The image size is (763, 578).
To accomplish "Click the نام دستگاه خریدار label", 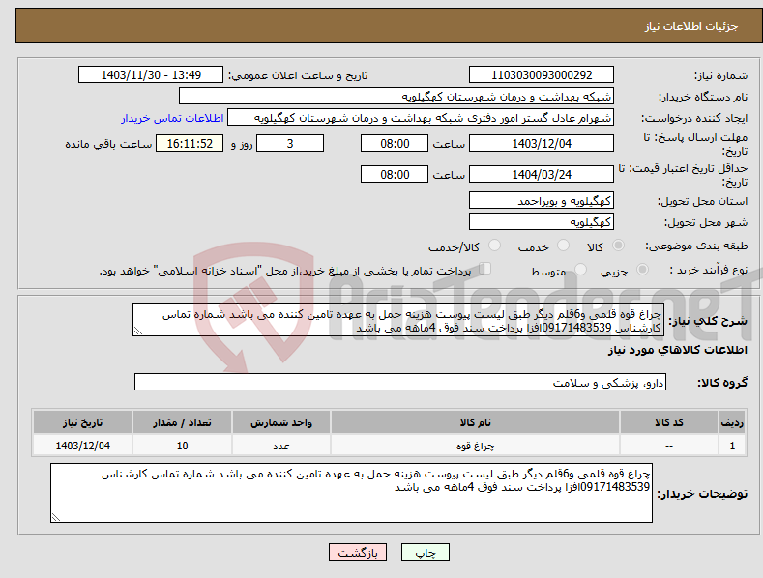I will (703, 97).
